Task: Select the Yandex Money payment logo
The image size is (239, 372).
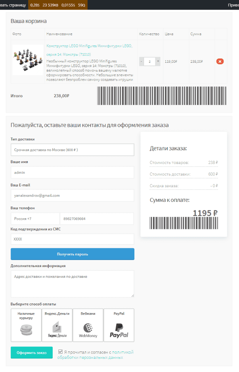Action: tap(57, 330)
